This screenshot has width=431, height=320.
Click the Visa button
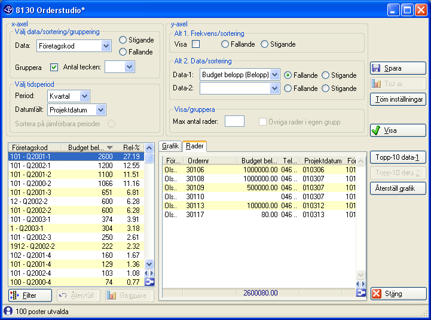(x=398, y=130)
